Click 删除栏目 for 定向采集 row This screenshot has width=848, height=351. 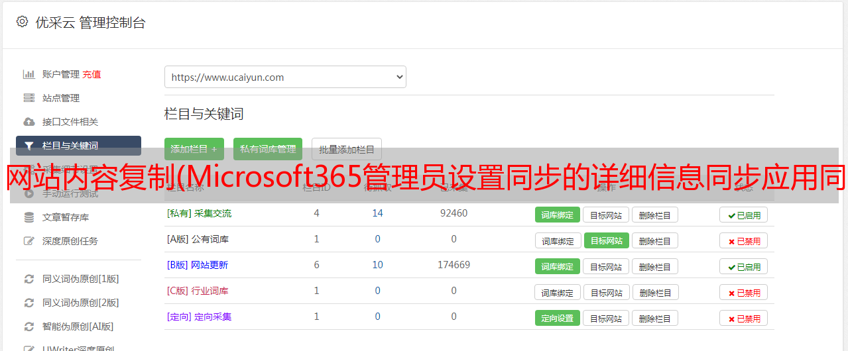click(654, 318)
